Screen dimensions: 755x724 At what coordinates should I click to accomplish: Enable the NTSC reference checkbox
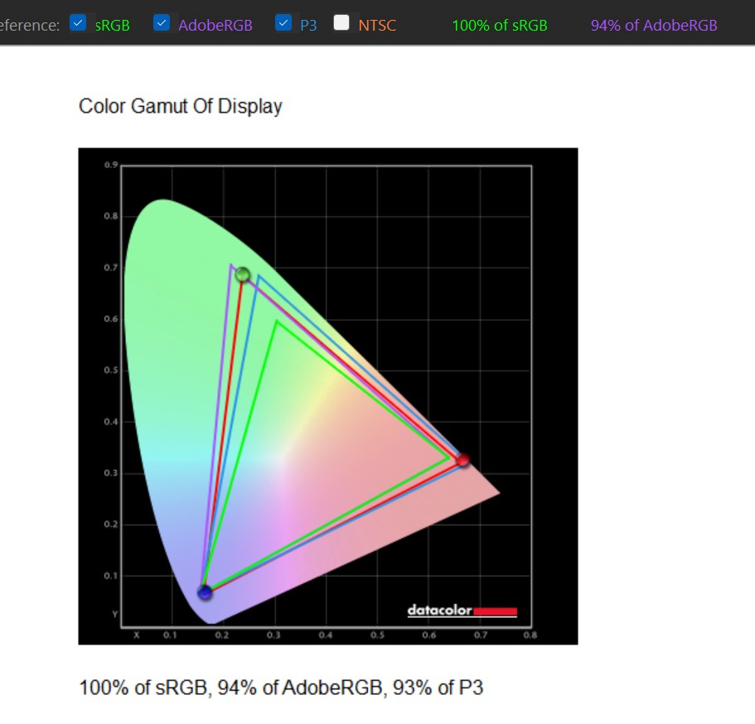tap(341, 23)
